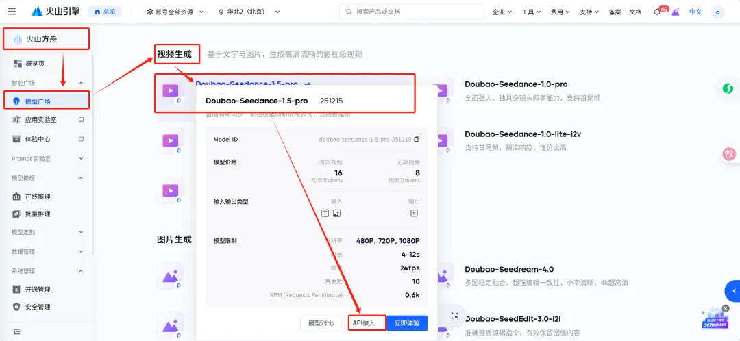Open the 工具 menu
The width and height of the screenshot is (740, 341).
(x=531, y=12)
